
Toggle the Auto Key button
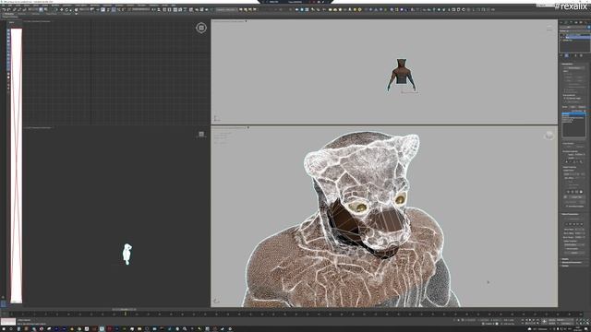point(552,320)
